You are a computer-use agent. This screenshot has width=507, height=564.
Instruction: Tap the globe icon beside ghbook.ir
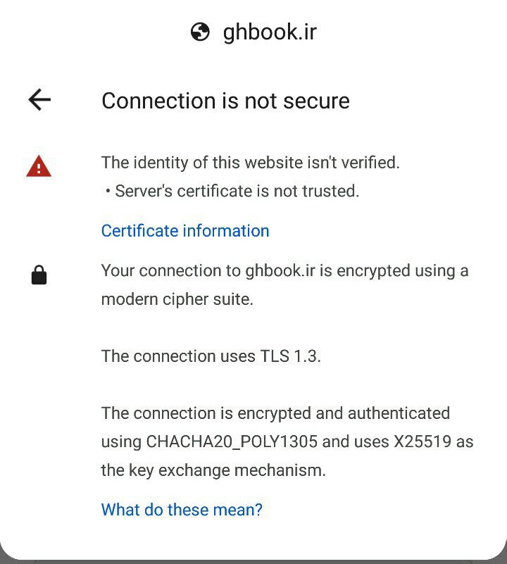200,32
